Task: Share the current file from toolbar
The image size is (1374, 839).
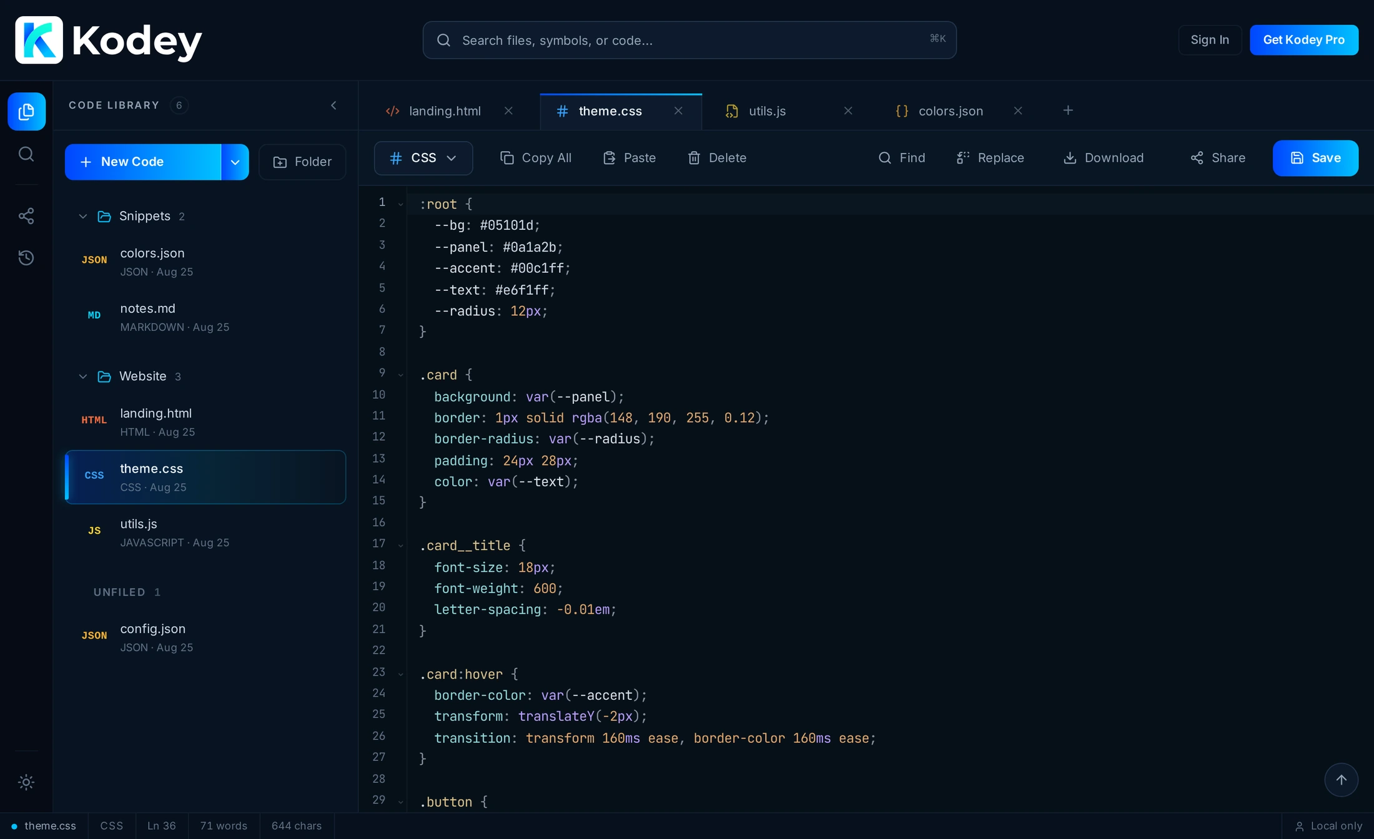Action: (1218, 158)
